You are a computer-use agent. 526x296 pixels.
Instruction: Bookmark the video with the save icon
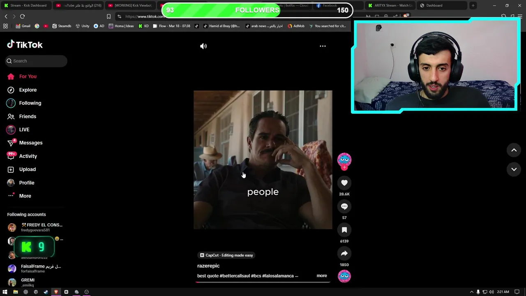[x=344, y=230]
